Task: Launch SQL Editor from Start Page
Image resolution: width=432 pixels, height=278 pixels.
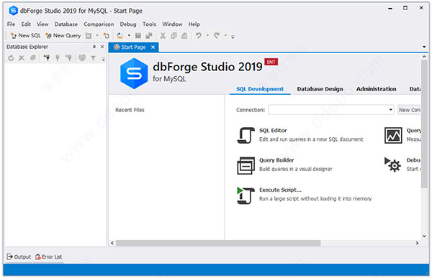Action: tap(273, 130)
